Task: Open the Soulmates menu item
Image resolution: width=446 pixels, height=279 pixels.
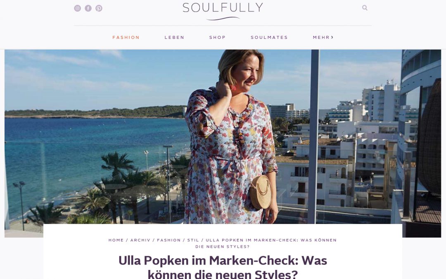Action: click(269, 37)
